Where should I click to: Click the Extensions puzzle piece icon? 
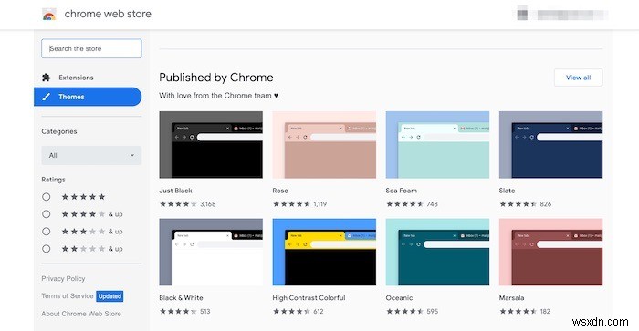pos(47,78)
